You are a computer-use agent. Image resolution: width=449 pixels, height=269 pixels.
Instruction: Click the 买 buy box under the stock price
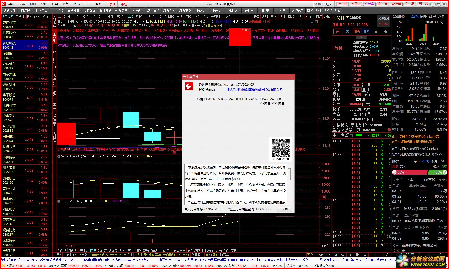[337, 31]
